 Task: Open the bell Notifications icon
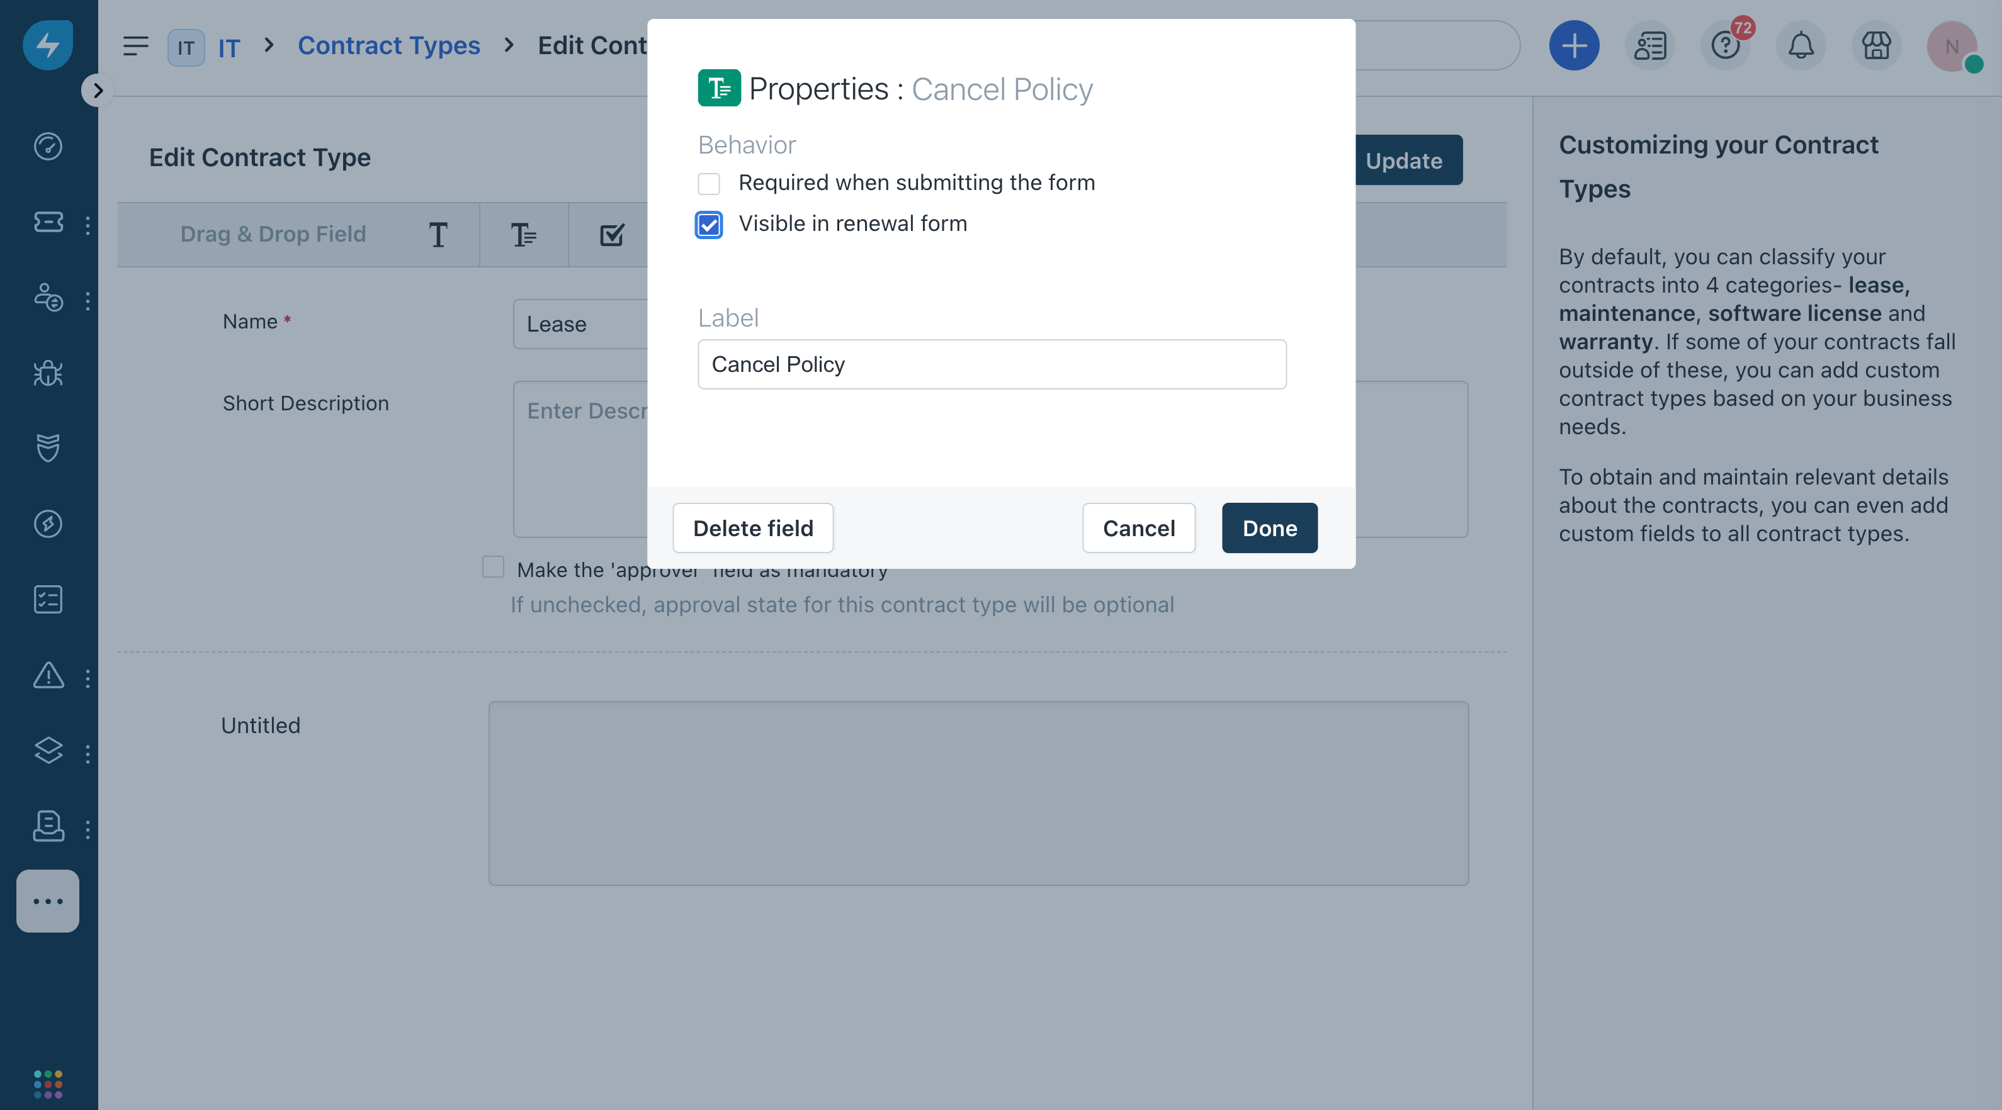point(1802,46)
